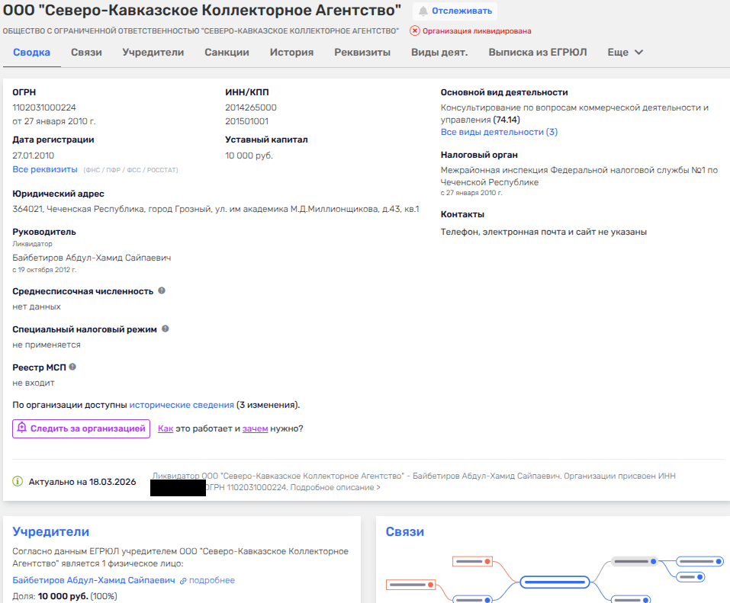Viewport: 730px width, 603px height.
Task: Click help icon next to Реестр МСП
Action: (x=72, y=367)
